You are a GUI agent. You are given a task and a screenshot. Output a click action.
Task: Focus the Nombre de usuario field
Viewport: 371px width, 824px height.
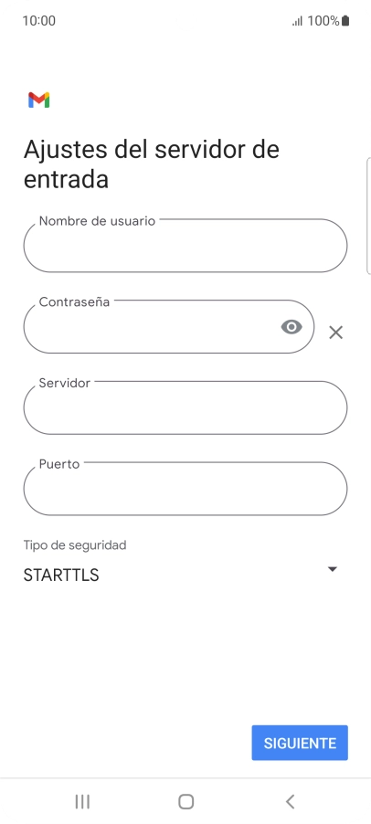[185, 246]
